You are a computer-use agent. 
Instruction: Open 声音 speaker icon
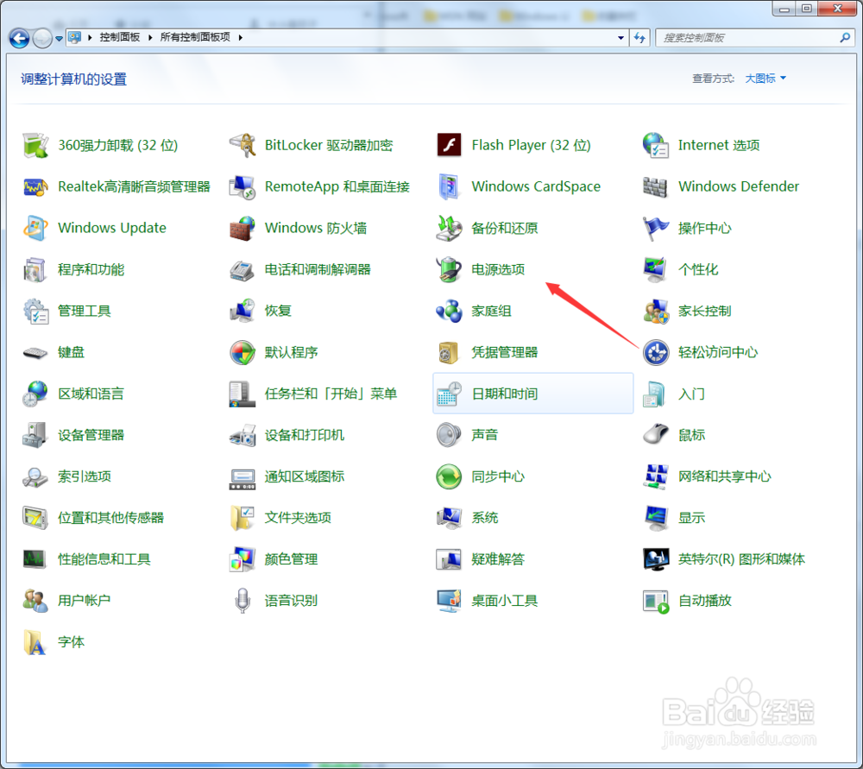coord(449,435)
